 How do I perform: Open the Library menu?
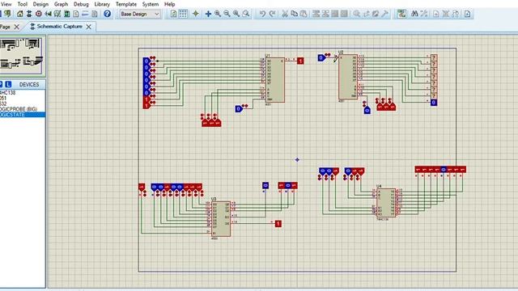pyautogui.click(x=102, y=4)
